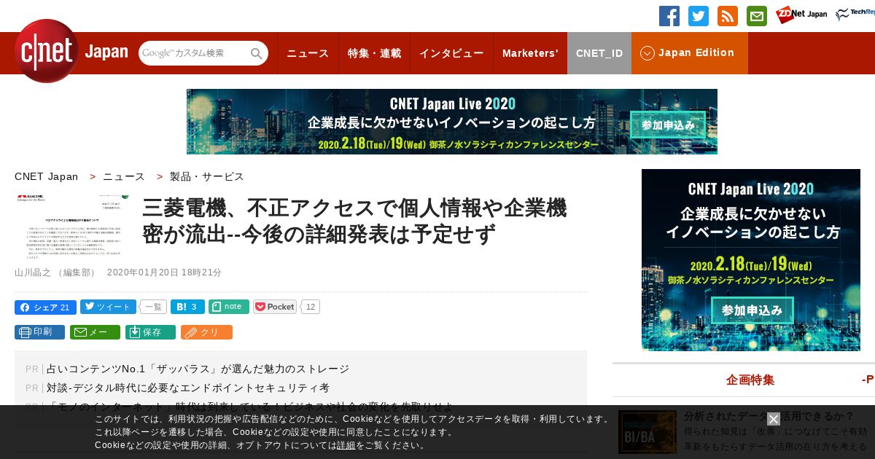Viewport: 875px width, 459px height.
Task: Open the tweet 一覧 list
Action: [153, 307]
